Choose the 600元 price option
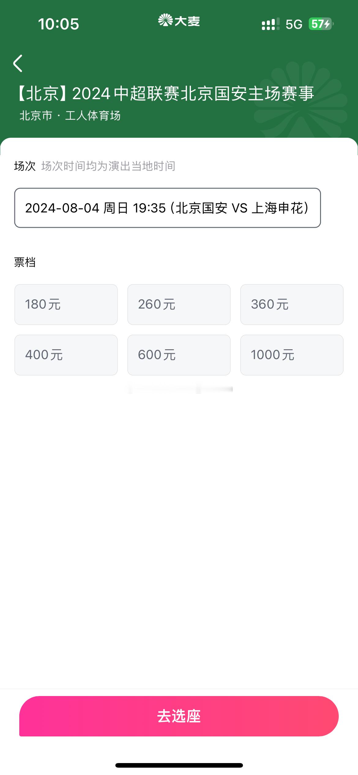358x775 pixels. [179, 355]
